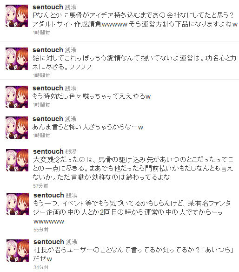Click the avatar beside the 社長が君ら tweet
The image size is (239, 272).
[x=18, y=251]
